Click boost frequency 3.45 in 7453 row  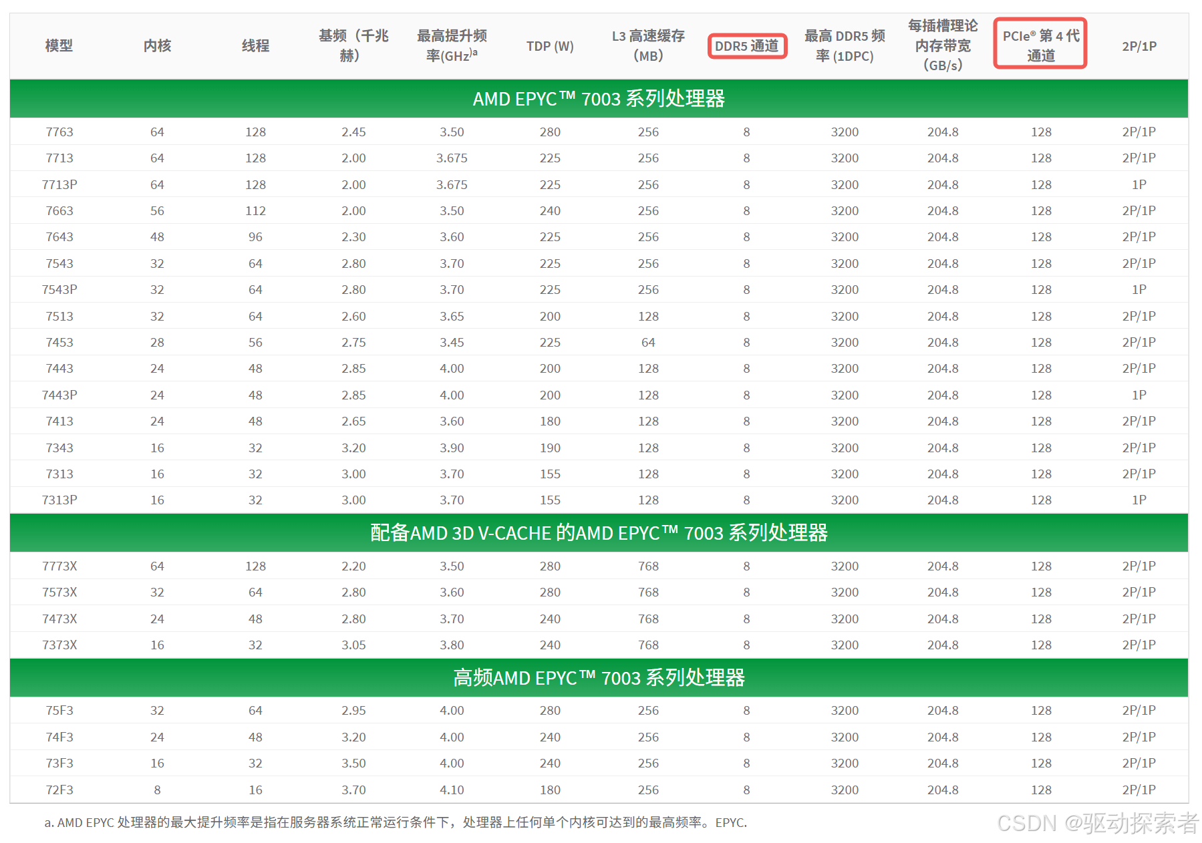(452, 343)
